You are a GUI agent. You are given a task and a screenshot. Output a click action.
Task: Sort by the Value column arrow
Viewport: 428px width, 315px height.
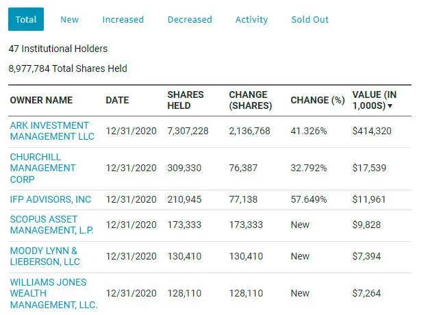[390, 106]
